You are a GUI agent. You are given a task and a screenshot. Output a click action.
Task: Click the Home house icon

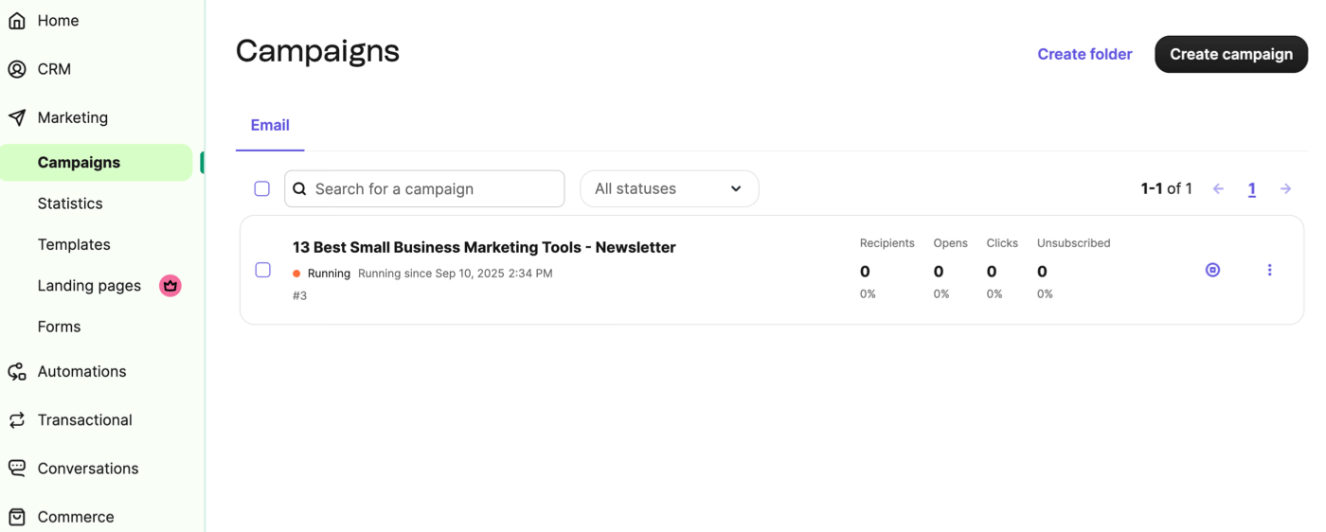click(17, 21)
